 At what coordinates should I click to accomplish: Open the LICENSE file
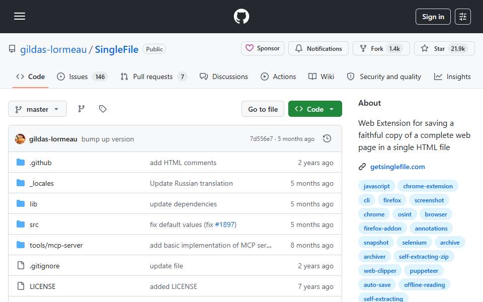(42, 286)
